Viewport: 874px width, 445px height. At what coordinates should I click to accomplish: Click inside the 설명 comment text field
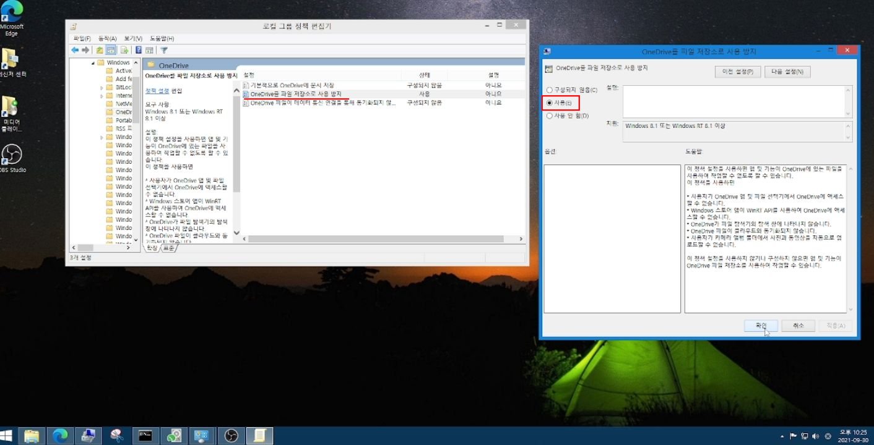coord(735,101)
